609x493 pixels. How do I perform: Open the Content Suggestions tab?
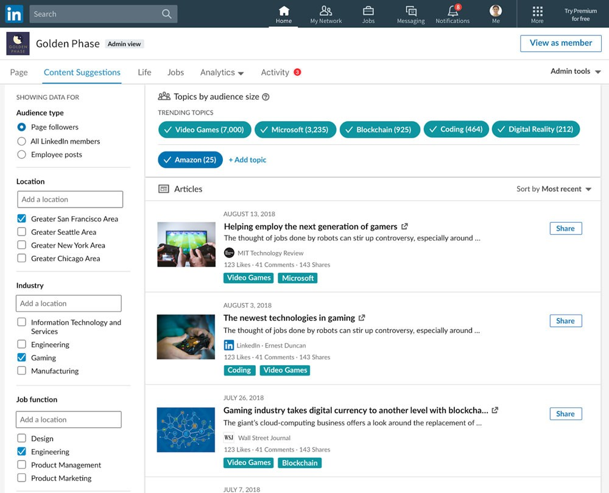82,72
